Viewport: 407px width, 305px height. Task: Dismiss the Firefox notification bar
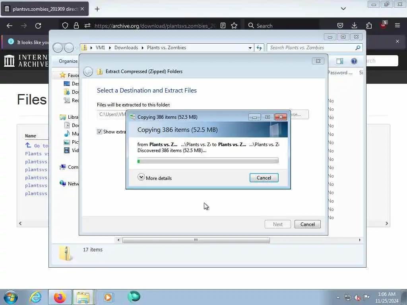click(397, 41)
